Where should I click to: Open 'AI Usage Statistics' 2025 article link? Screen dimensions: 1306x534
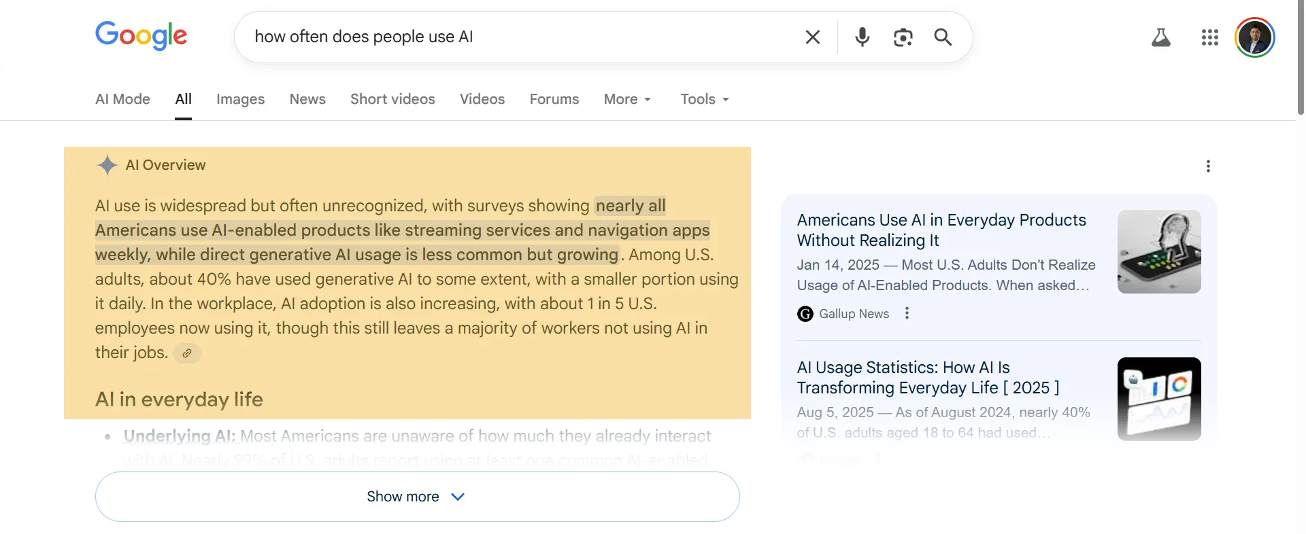click(x=928, y=378)
